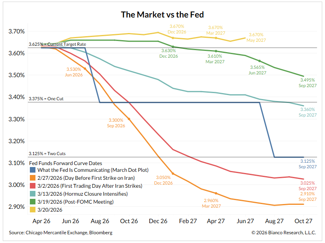The image size is (325, 243).
Task: Click the Bianco Research copyright text
Action: point(283,233)
